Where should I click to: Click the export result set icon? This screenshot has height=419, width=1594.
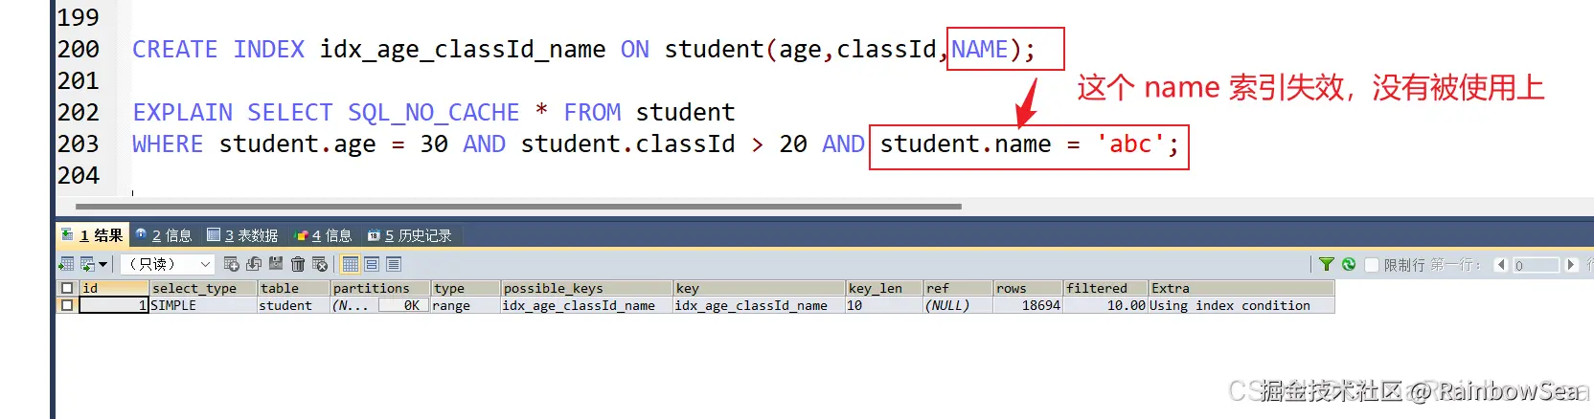tap(66, 264)
